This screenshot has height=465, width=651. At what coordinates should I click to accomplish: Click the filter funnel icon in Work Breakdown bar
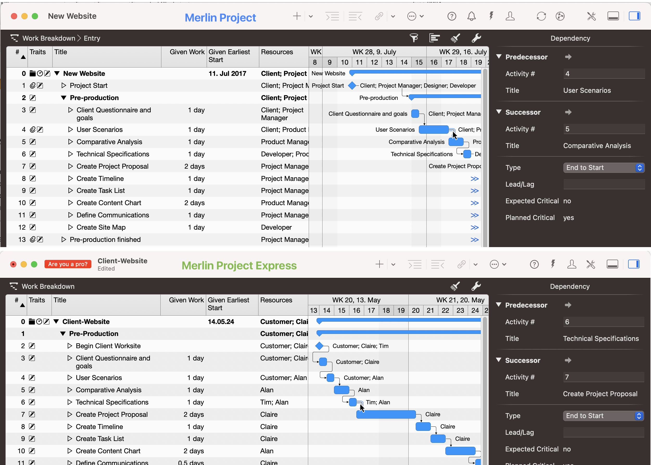tap(414, 38)
